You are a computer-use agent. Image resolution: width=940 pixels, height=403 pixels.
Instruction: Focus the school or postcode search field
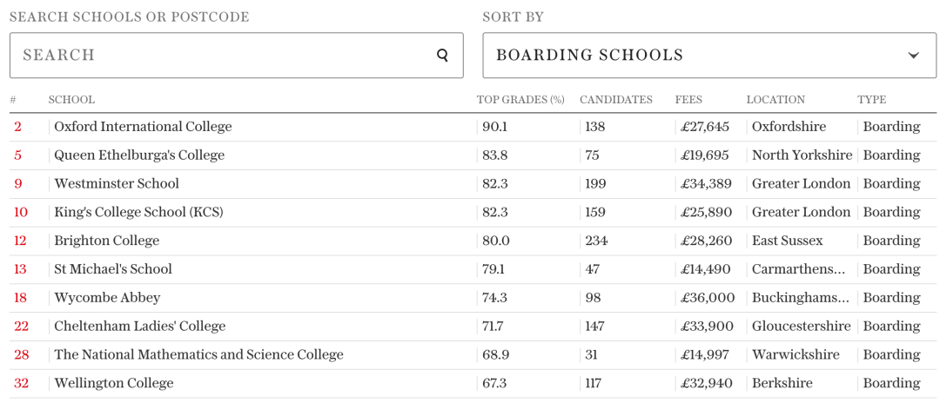click(x=236, y=55)
